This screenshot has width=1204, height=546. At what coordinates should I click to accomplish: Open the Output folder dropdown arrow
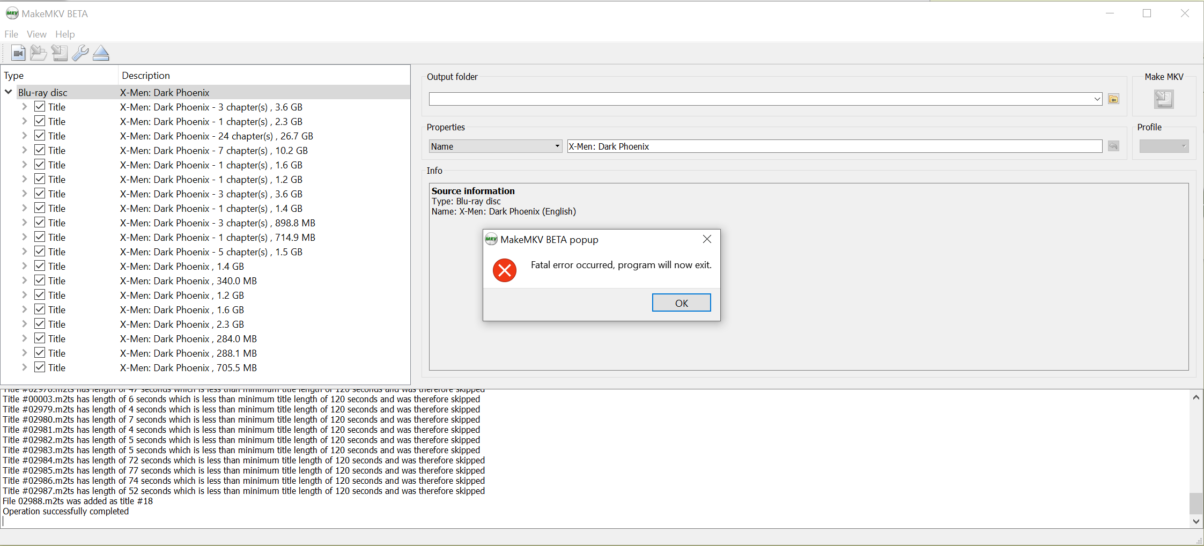click(1097, 99)
